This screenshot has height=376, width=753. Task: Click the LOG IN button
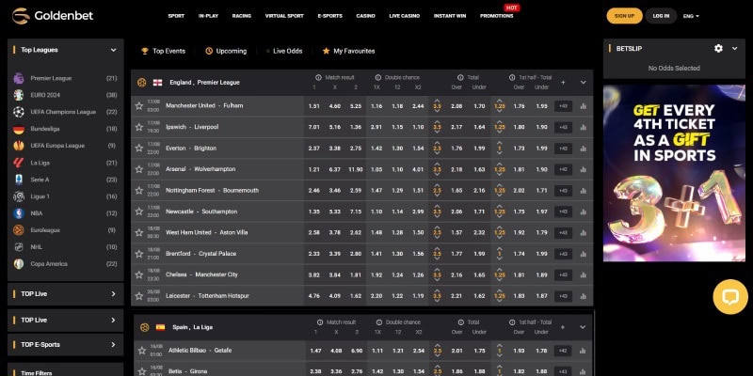pyautogui.click(x=662, y=16)
